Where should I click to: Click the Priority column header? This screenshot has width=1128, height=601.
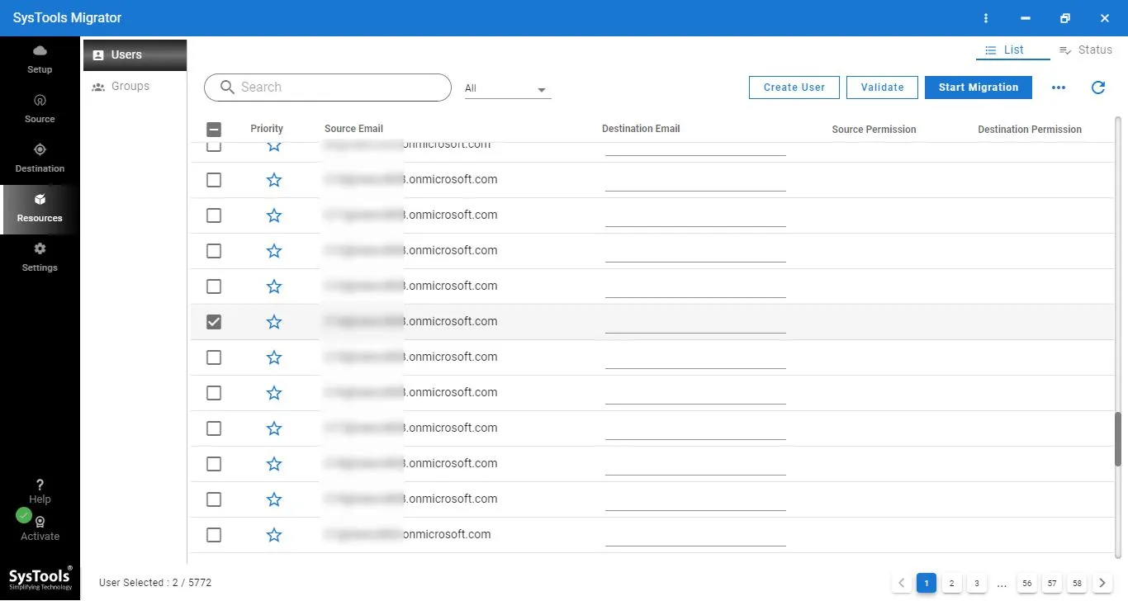pyautogui.click(x=267, y=130)
